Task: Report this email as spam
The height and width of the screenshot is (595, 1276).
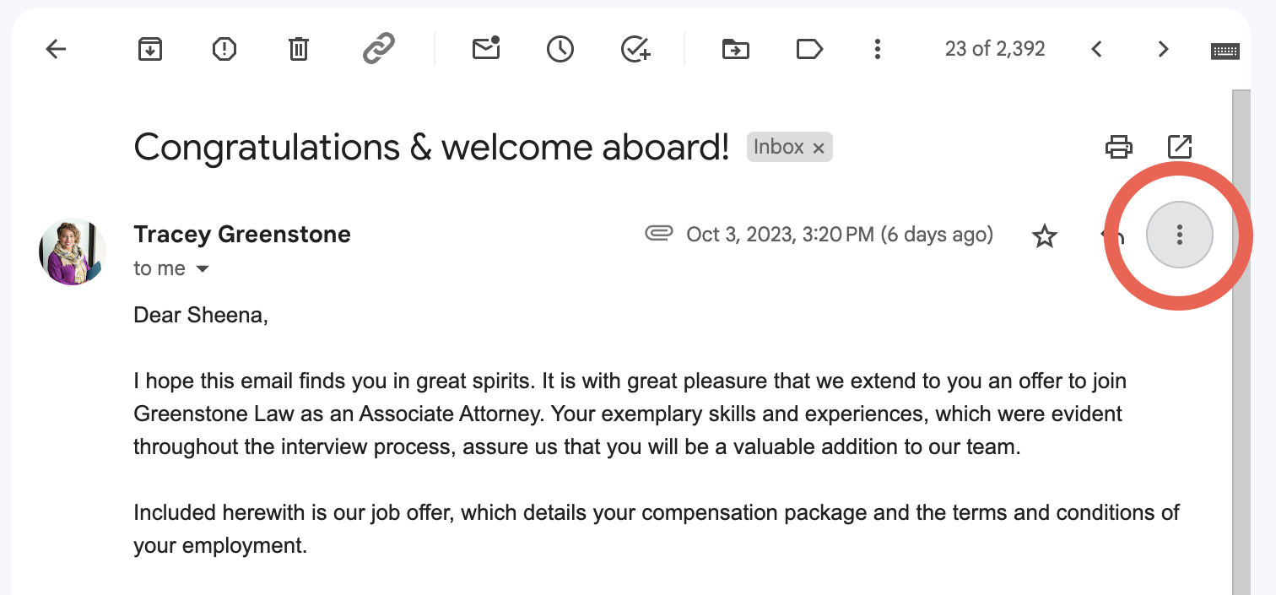Action: tap(224, 49)
